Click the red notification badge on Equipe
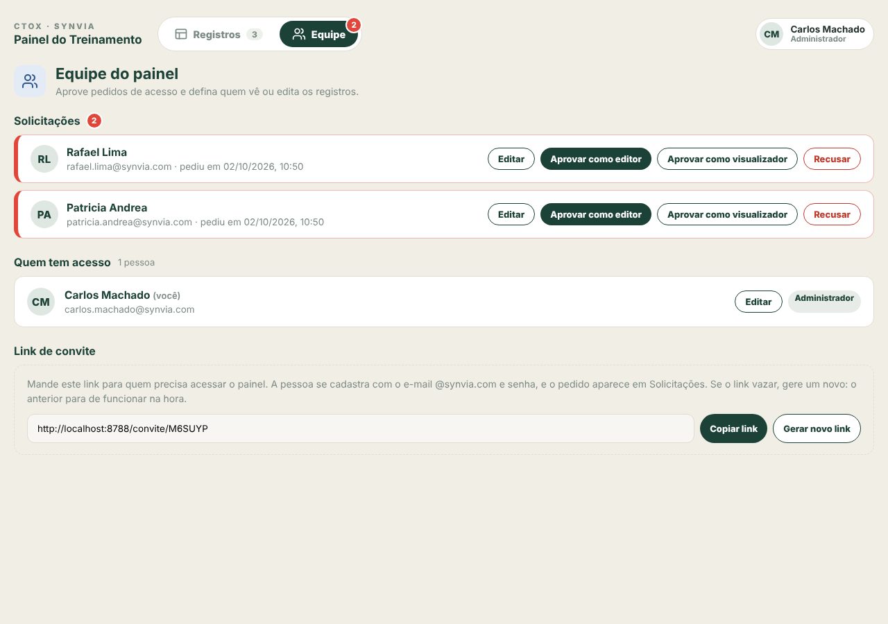 pyautogui.click(x=353, y=25)
